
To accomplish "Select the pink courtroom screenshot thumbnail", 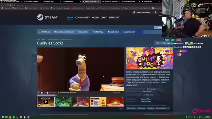I will click(x=81, y=102).
